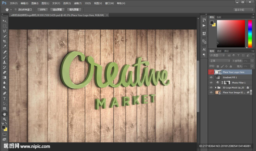The width and height of the screenshot is (256, 151).
Task: Open the 图层(L) menu
Action: coord(45,3)
